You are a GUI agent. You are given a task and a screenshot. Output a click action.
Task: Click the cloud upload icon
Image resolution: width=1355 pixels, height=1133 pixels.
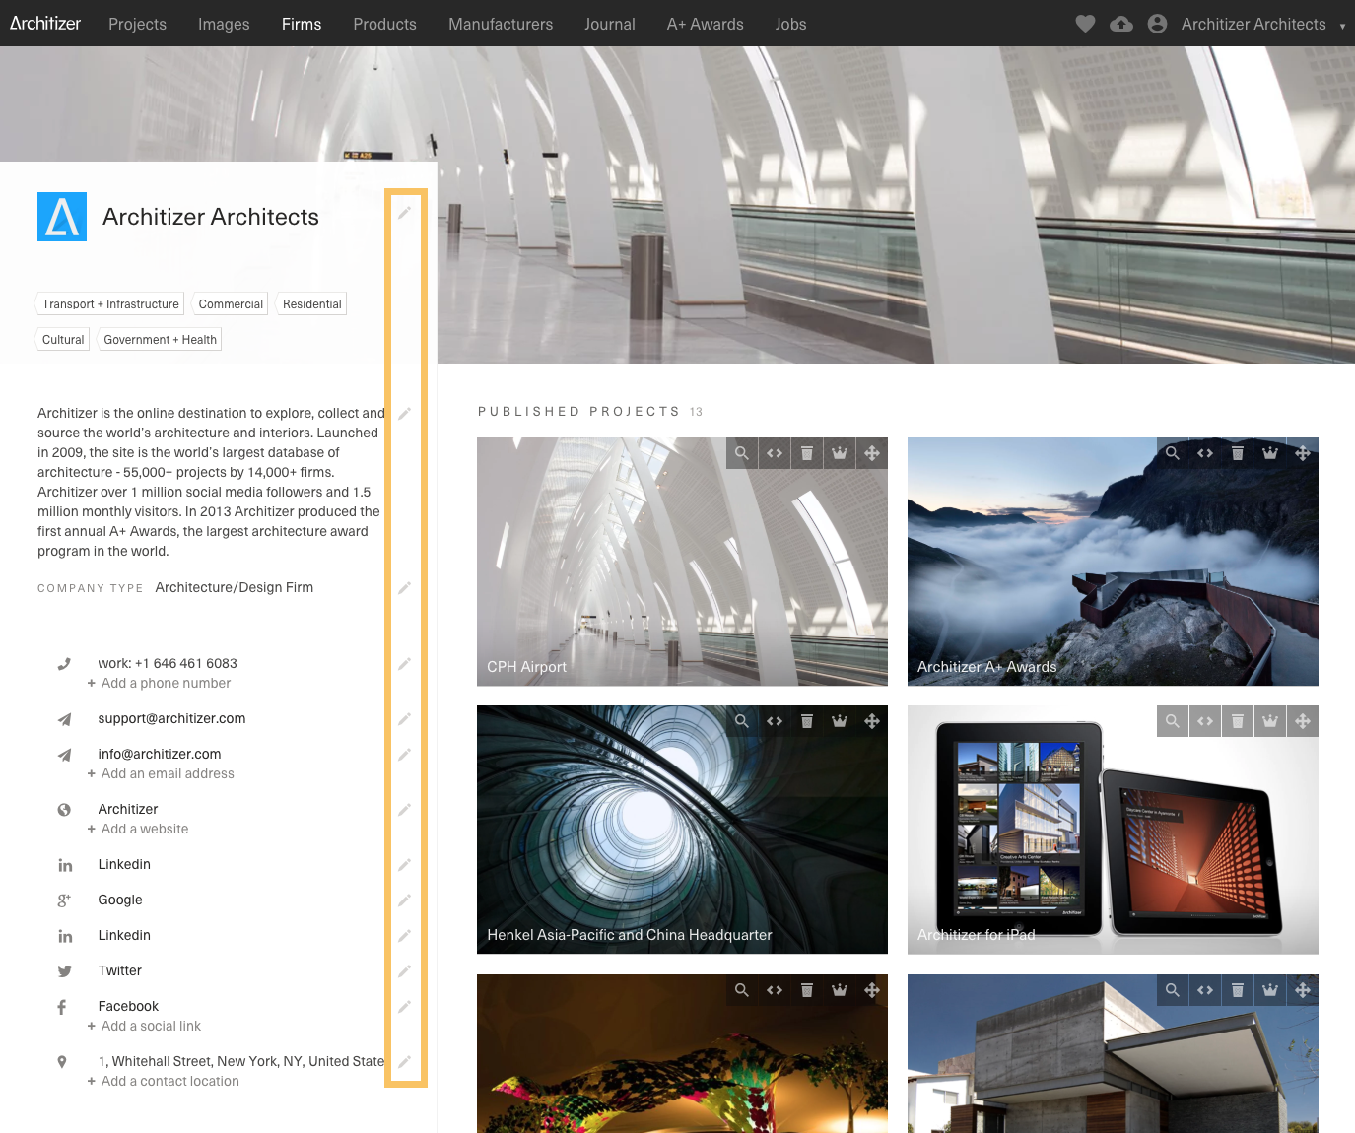click(1121, 24)
